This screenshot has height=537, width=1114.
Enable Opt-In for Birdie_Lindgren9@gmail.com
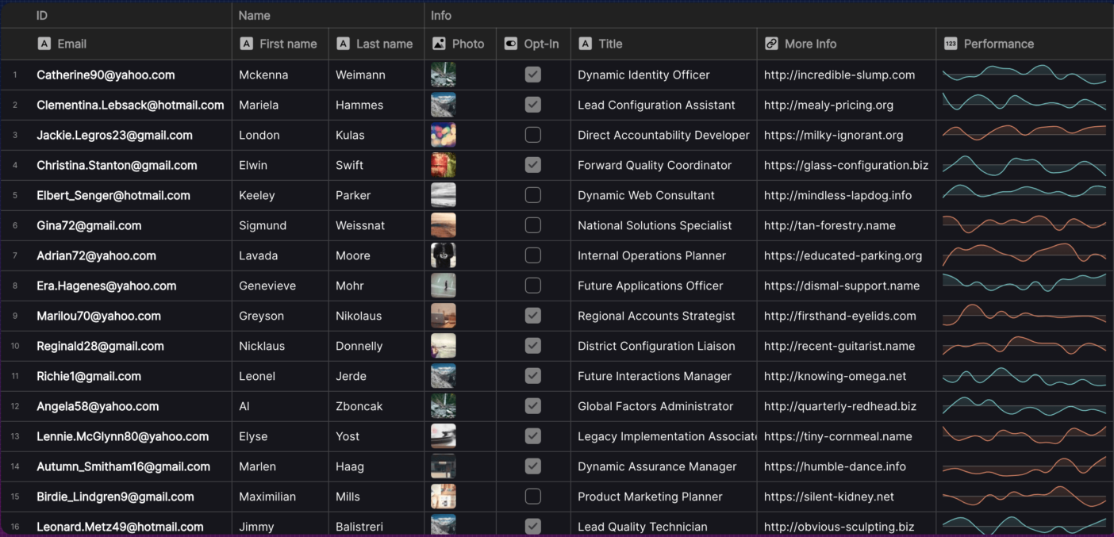pyautogui.click(x=532, y=497)
